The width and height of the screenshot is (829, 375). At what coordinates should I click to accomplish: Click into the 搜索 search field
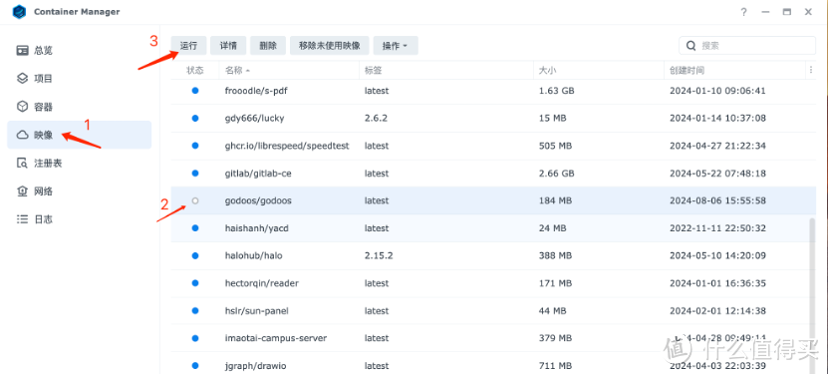coord(747,46)
